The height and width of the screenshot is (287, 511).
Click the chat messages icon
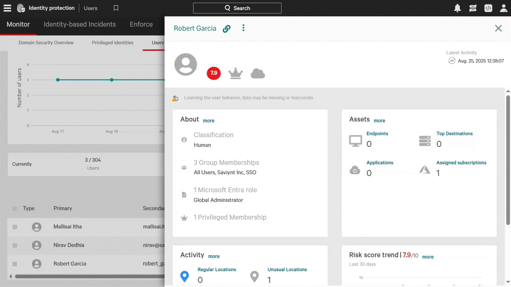pyautogui.click(x=473, y=8)
